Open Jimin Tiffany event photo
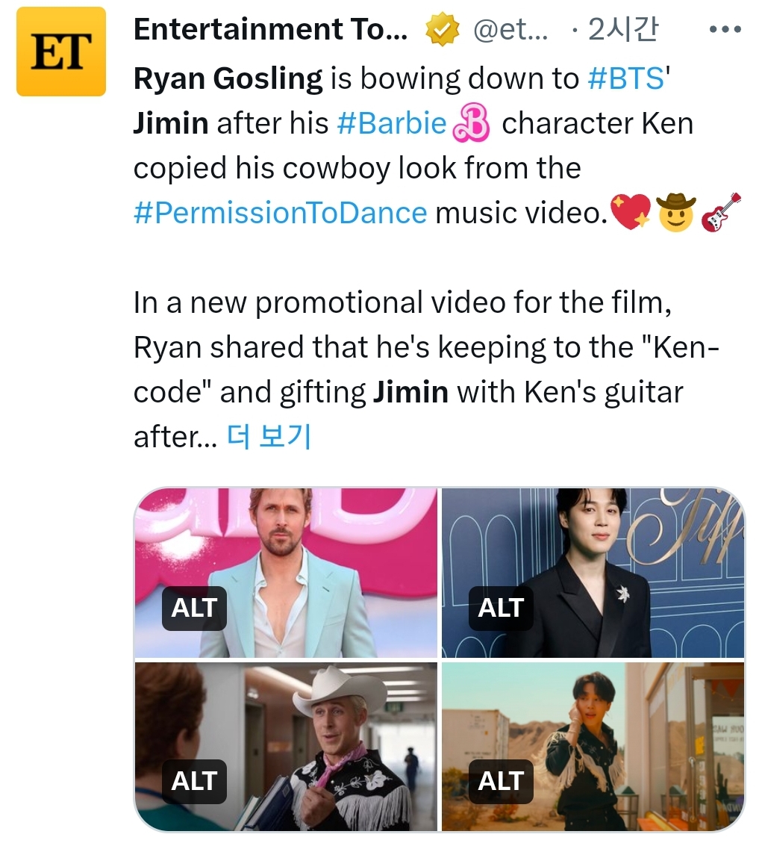This screenshot has width=762, height=846. tap(593, 573)
